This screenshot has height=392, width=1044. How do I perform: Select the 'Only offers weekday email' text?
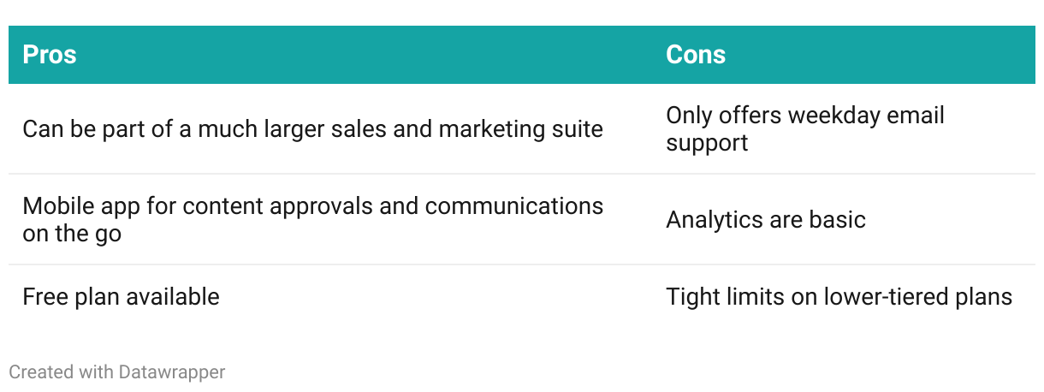coord(804,116)
